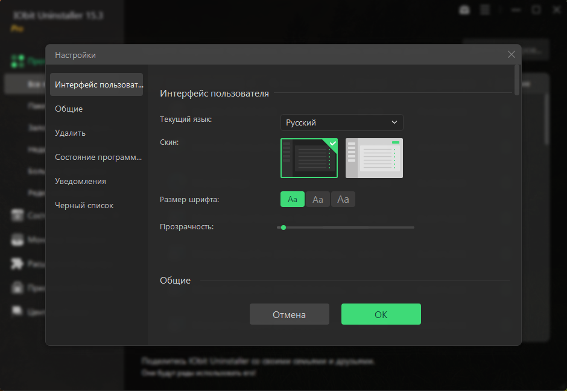Select the medium Aa font size
Screen dimensions: 567x391
click(x=318, y=199)
